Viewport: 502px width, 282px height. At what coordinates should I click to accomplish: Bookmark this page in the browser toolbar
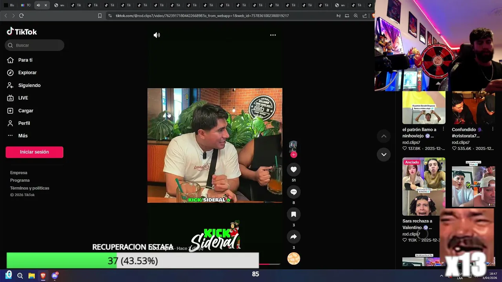(100, 16)
